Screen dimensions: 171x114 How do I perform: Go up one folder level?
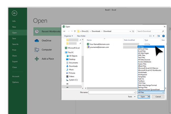(x=75, y=31)
